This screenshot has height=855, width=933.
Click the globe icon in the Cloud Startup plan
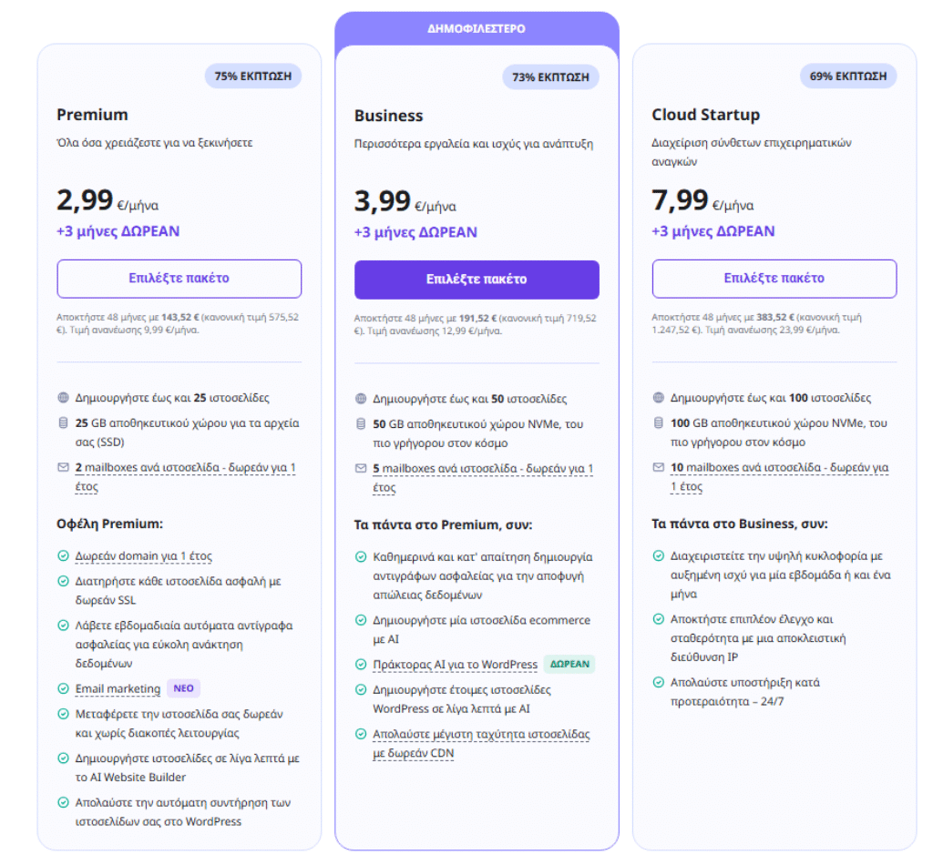(x=659, y=398)
